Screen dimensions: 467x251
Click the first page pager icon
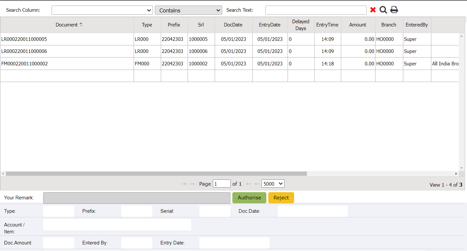coord(184,184)
